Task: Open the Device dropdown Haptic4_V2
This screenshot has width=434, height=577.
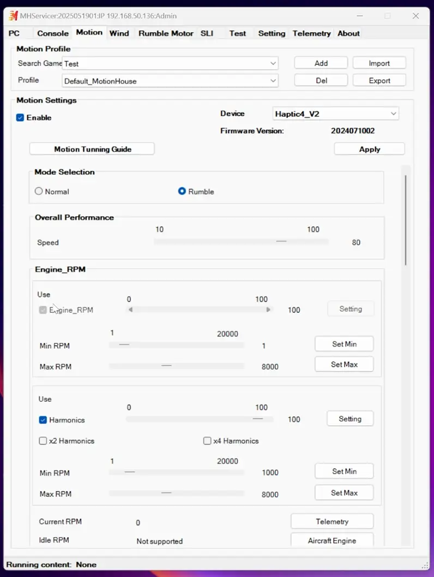Action: 335,114
